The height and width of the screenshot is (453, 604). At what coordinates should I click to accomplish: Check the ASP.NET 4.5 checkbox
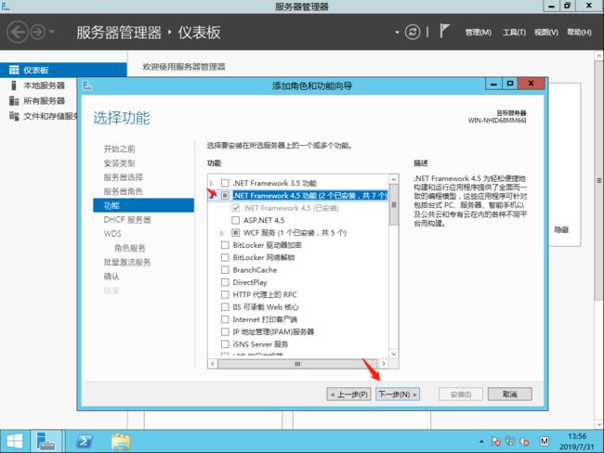point(235,220)
